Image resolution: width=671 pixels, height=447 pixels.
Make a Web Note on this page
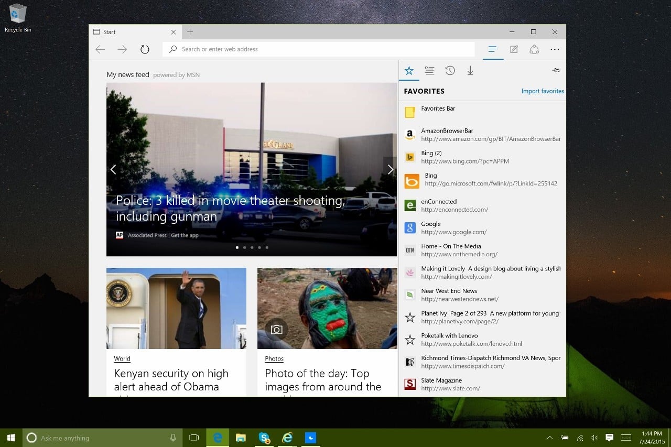point(514,49)
